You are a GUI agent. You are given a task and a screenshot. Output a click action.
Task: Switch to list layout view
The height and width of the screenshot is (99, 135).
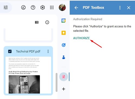tap(37, 22)
